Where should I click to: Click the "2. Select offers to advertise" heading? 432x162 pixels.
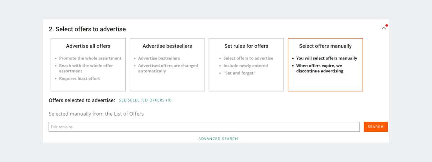(87, 29)
